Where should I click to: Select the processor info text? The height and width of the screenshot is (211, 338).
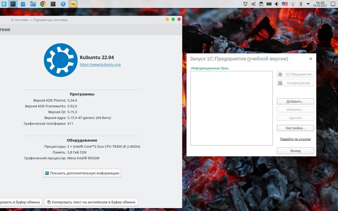(x=104, y=146)
